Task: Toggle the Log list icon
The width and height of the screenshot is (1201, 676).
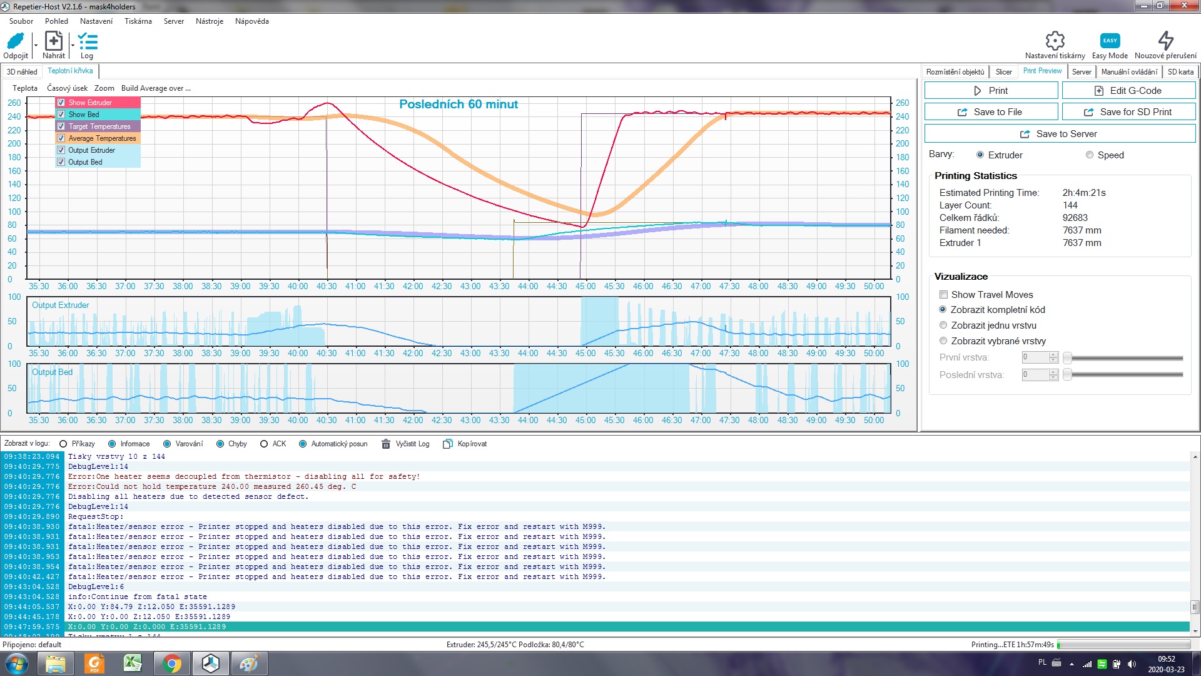Action: (x=87, y=42)
